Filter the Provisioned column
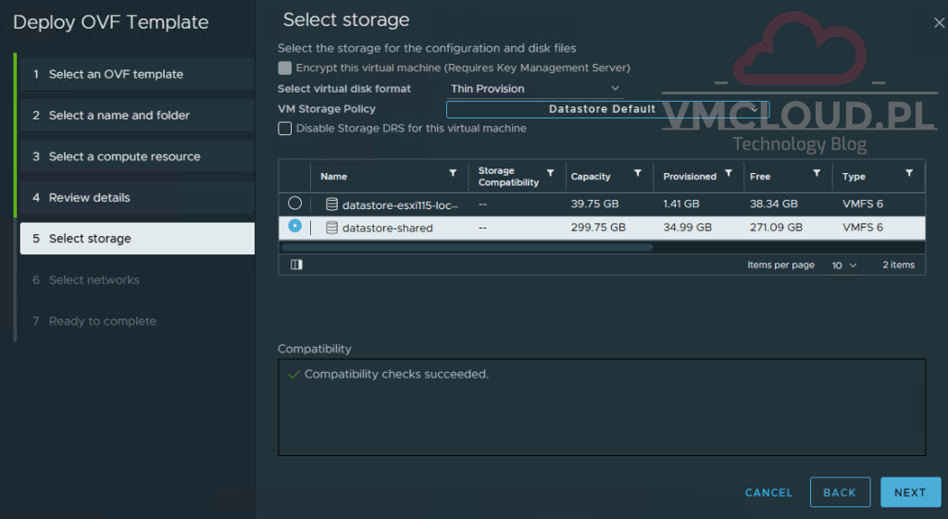 [729, 173]
